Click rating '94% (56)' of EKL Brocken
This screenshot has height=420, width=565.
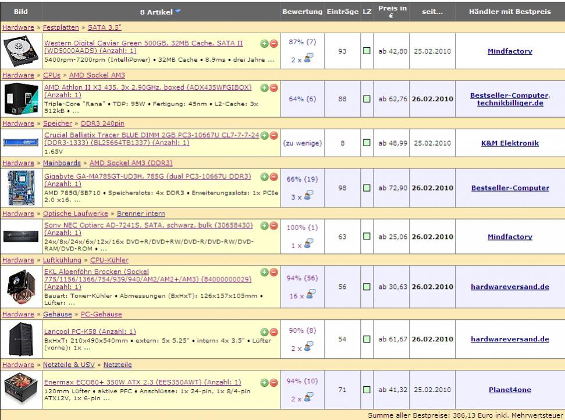click(302, 278)
